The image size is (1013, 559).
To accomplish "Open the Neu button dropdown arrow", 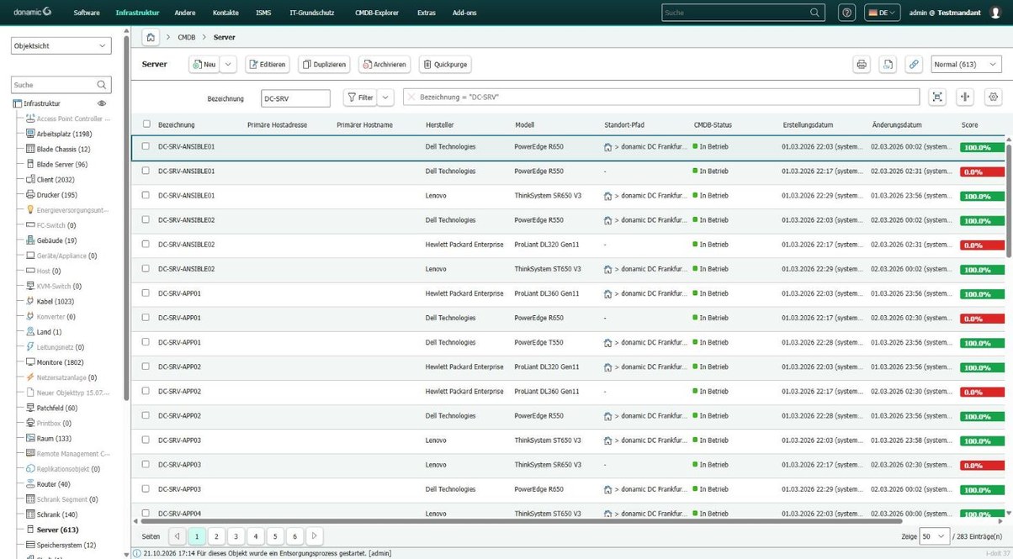I will (x=228, y=65).
